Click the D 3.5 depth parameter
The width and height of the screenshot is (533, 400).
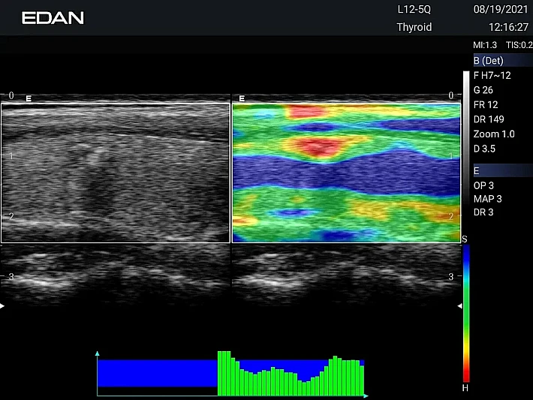click(x=485, y=148)
